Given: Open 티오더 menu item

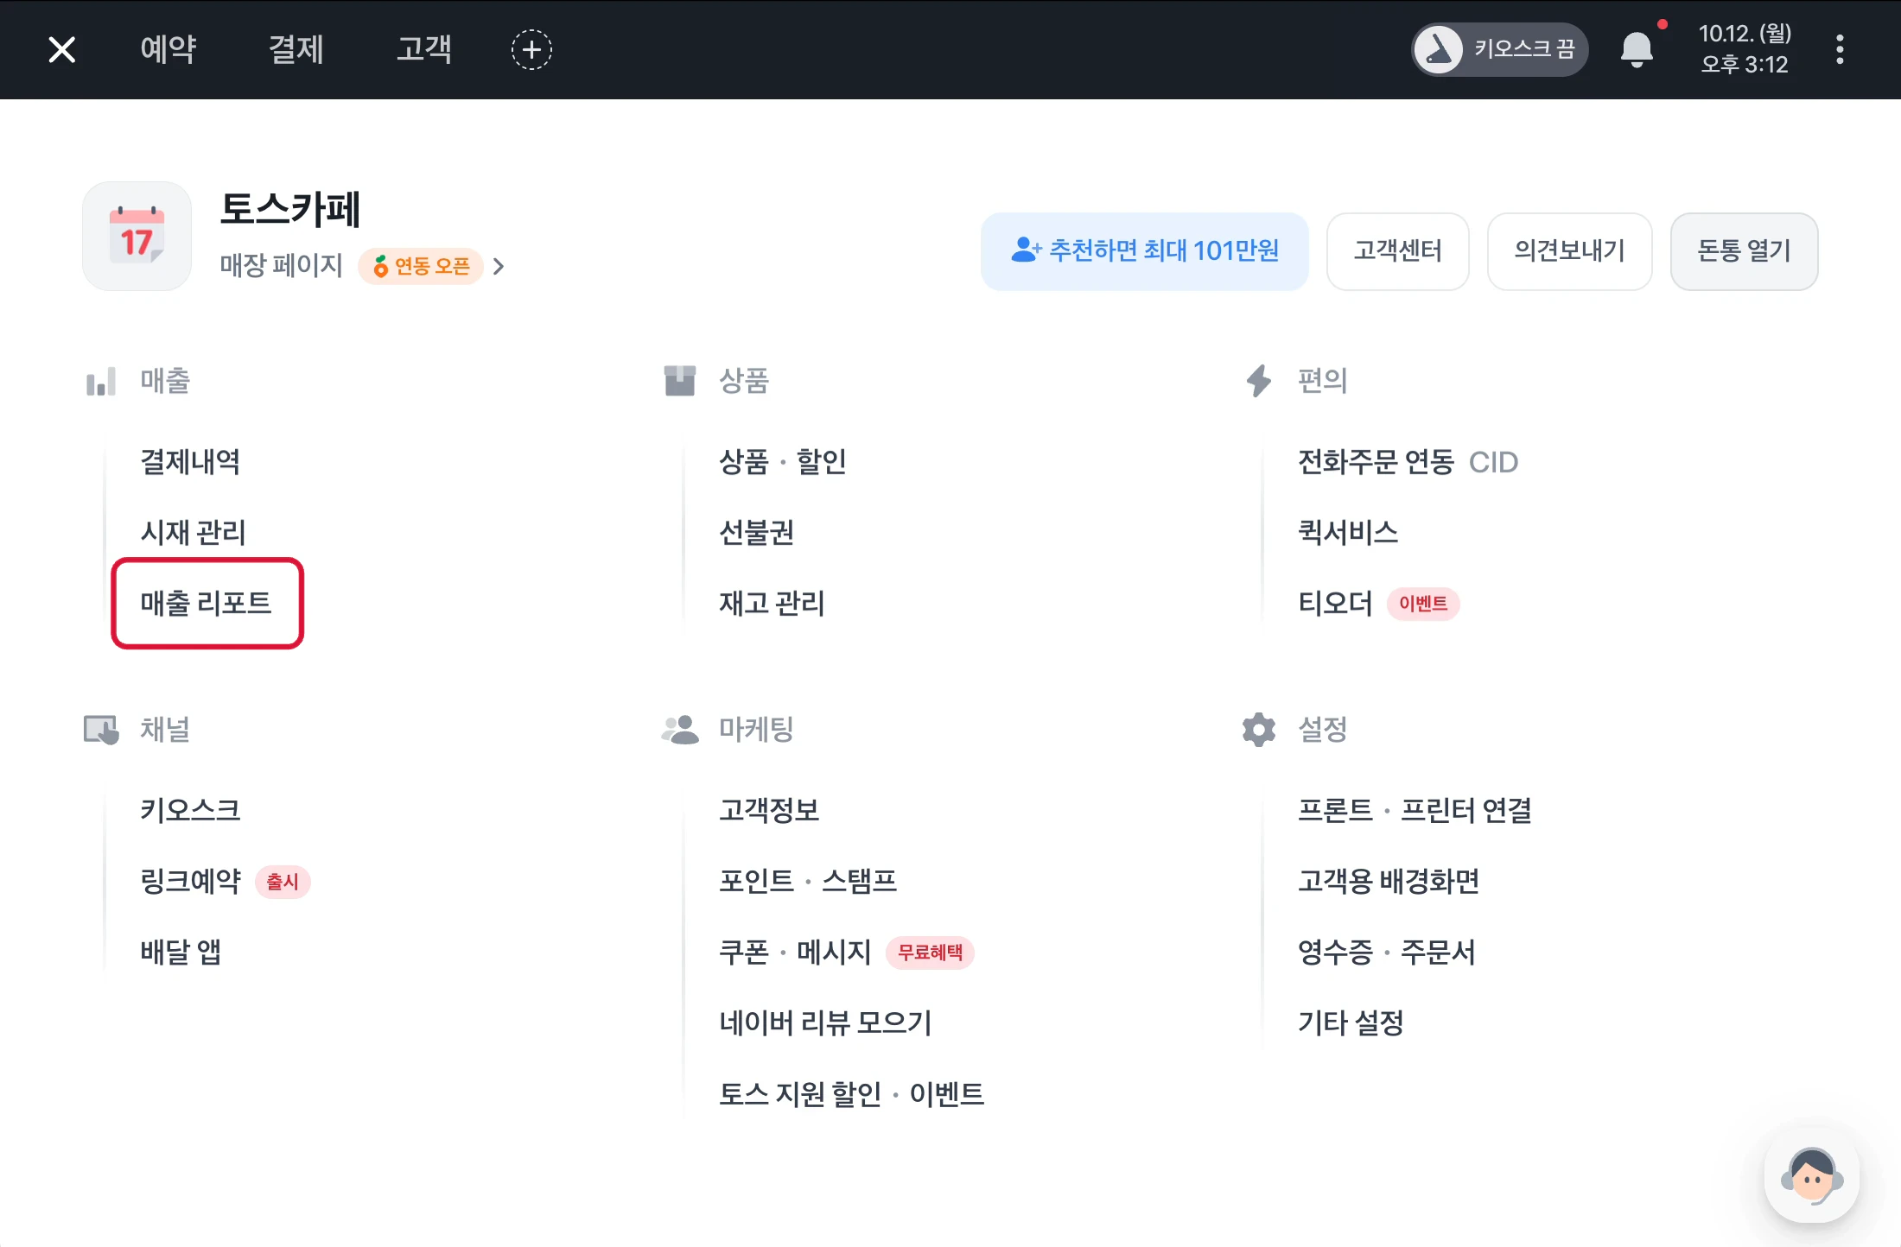Looking at the screenshot, I should tap(1335, 603).
